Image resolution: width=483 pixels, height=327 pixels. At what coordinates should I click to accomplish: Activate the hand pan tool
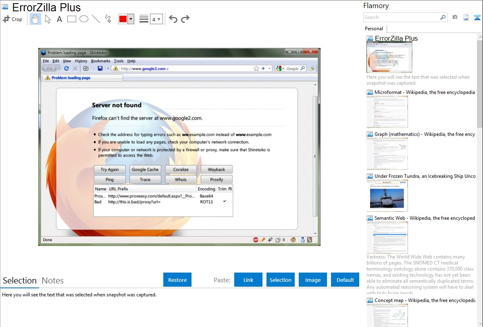[x=35, y=19]
